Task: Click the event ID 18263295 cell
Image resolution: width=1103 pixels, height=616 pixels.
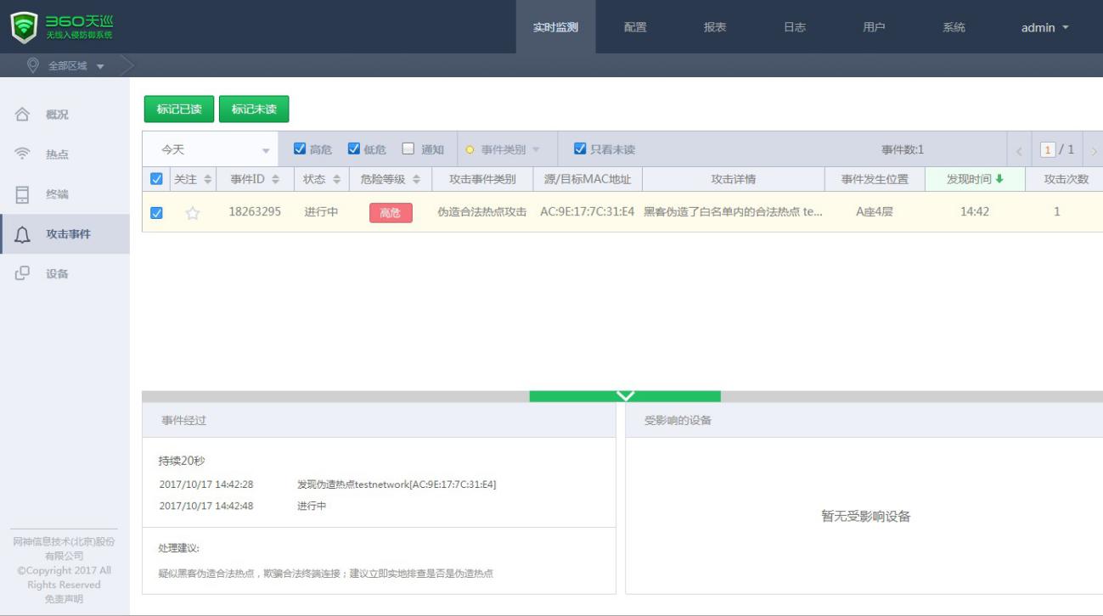Action: point(255,212)
